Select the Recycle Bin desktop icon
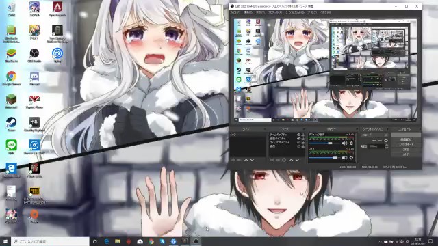This screenshot has width=438, height=246. [x=12, y=9]
